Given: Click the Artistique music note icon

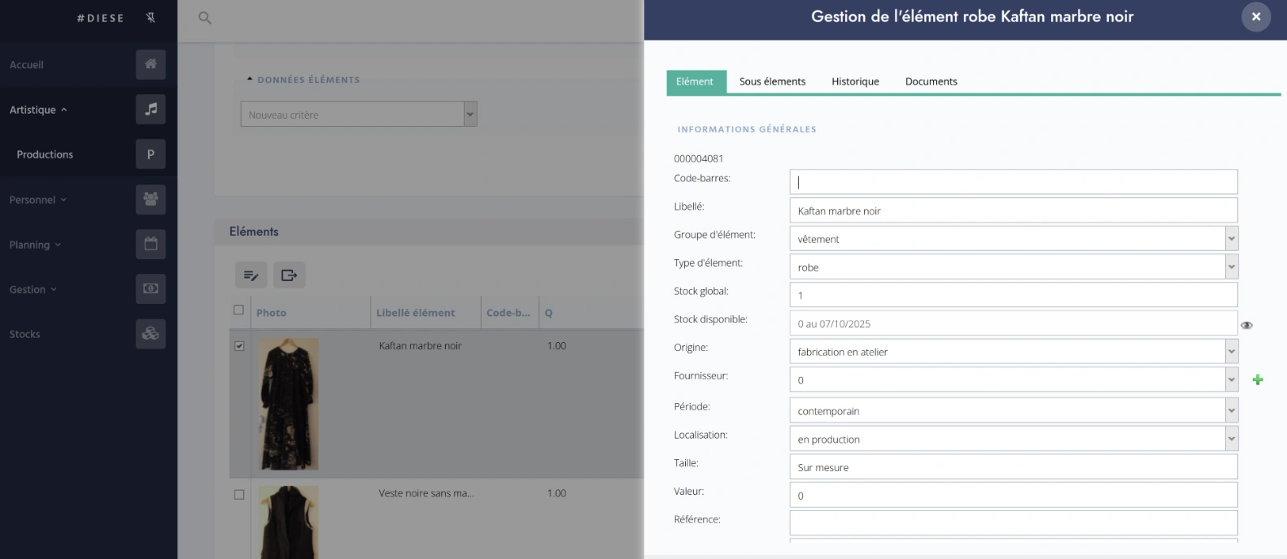Looking at the screenshot, I should point(151,109).
